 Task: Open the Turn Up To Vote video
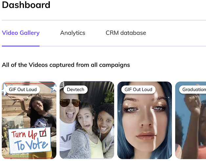click(29, 120)
